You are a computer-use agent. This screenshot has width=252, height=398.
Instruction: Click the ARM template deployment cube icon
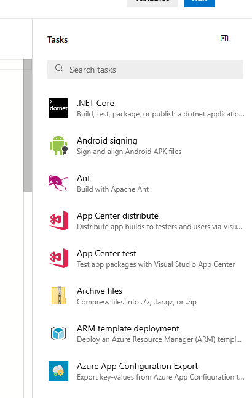click(x=58, y=333)
